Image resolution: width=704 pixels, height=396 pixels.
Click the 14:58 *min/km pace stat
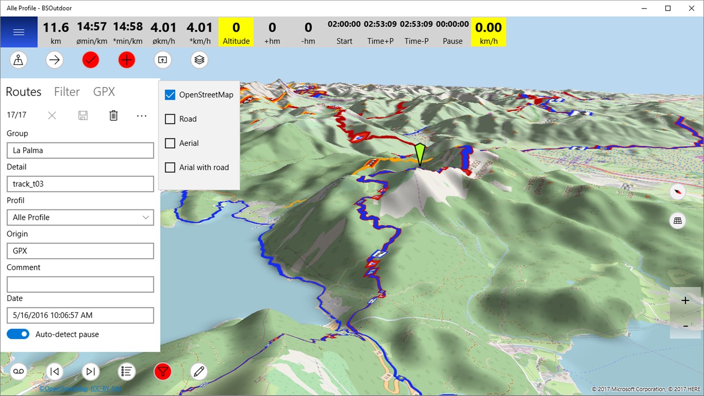click(x=128, y=32)
